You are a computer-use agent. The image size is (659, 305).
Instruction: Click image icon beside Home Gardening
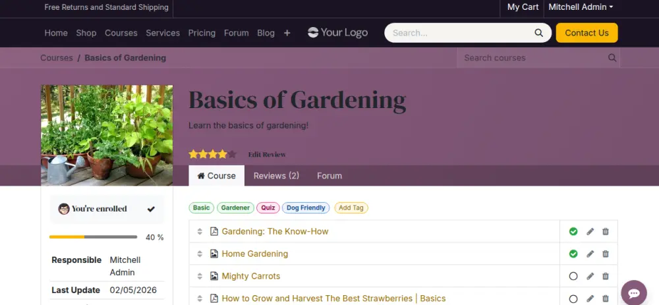[x=214, y=254]
